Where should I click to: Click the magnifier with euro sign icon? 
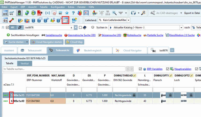pos(144,13)
